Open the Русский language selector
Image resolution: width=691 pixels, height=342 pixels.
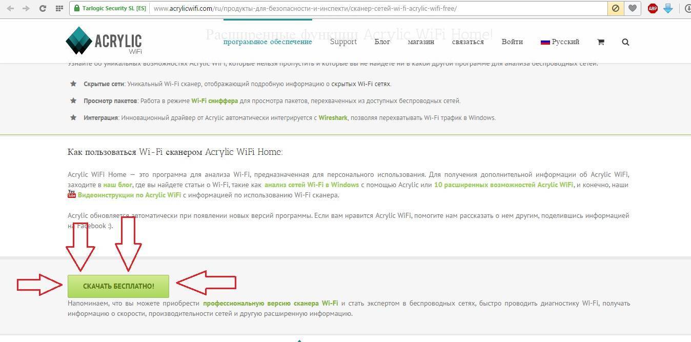pyautogui.click(x=560, y=42)
